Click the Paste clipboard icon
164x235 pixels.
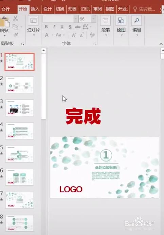pyautogui.click(x=5, y=22)
